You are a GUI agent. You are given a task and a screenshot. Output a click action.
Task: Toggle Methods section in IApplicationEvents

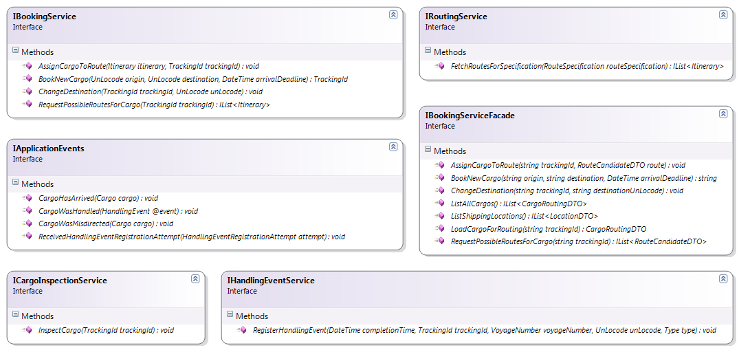coord(16,184)
